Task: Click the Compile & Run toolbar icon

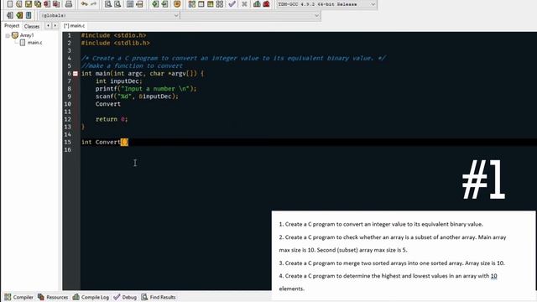Action: click(211, 4)
